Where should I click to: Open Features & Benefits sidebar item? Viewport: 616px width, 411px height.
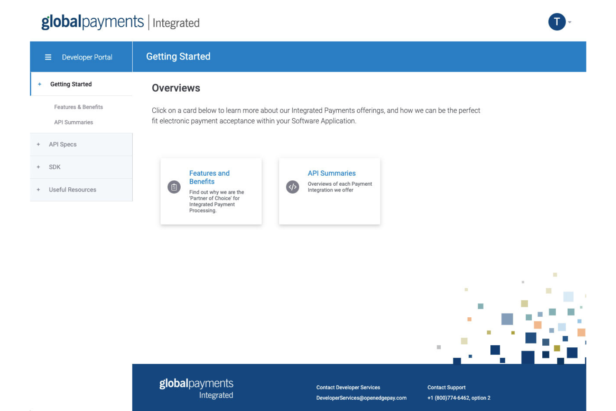pyautogui.click(x=78, y=107)
